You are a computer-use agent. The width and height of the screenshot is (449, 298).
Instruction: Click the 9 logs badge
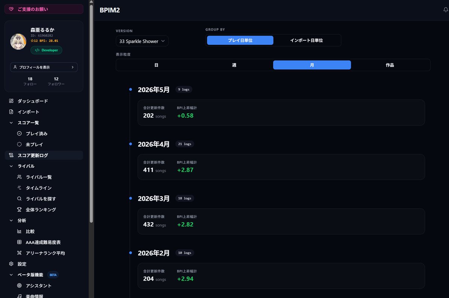pos(184,89)
